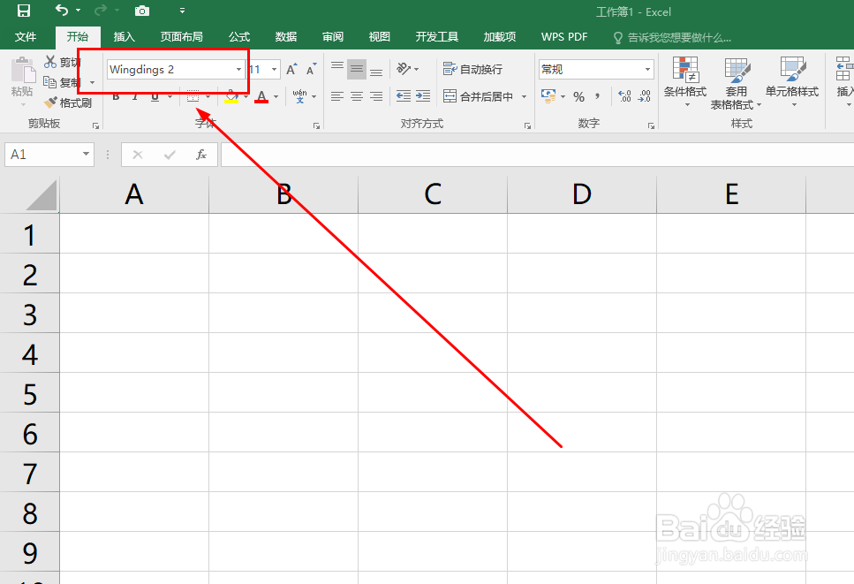854x584 pixels.
Task: Toggle underline formatting
Action: [155, 97]
